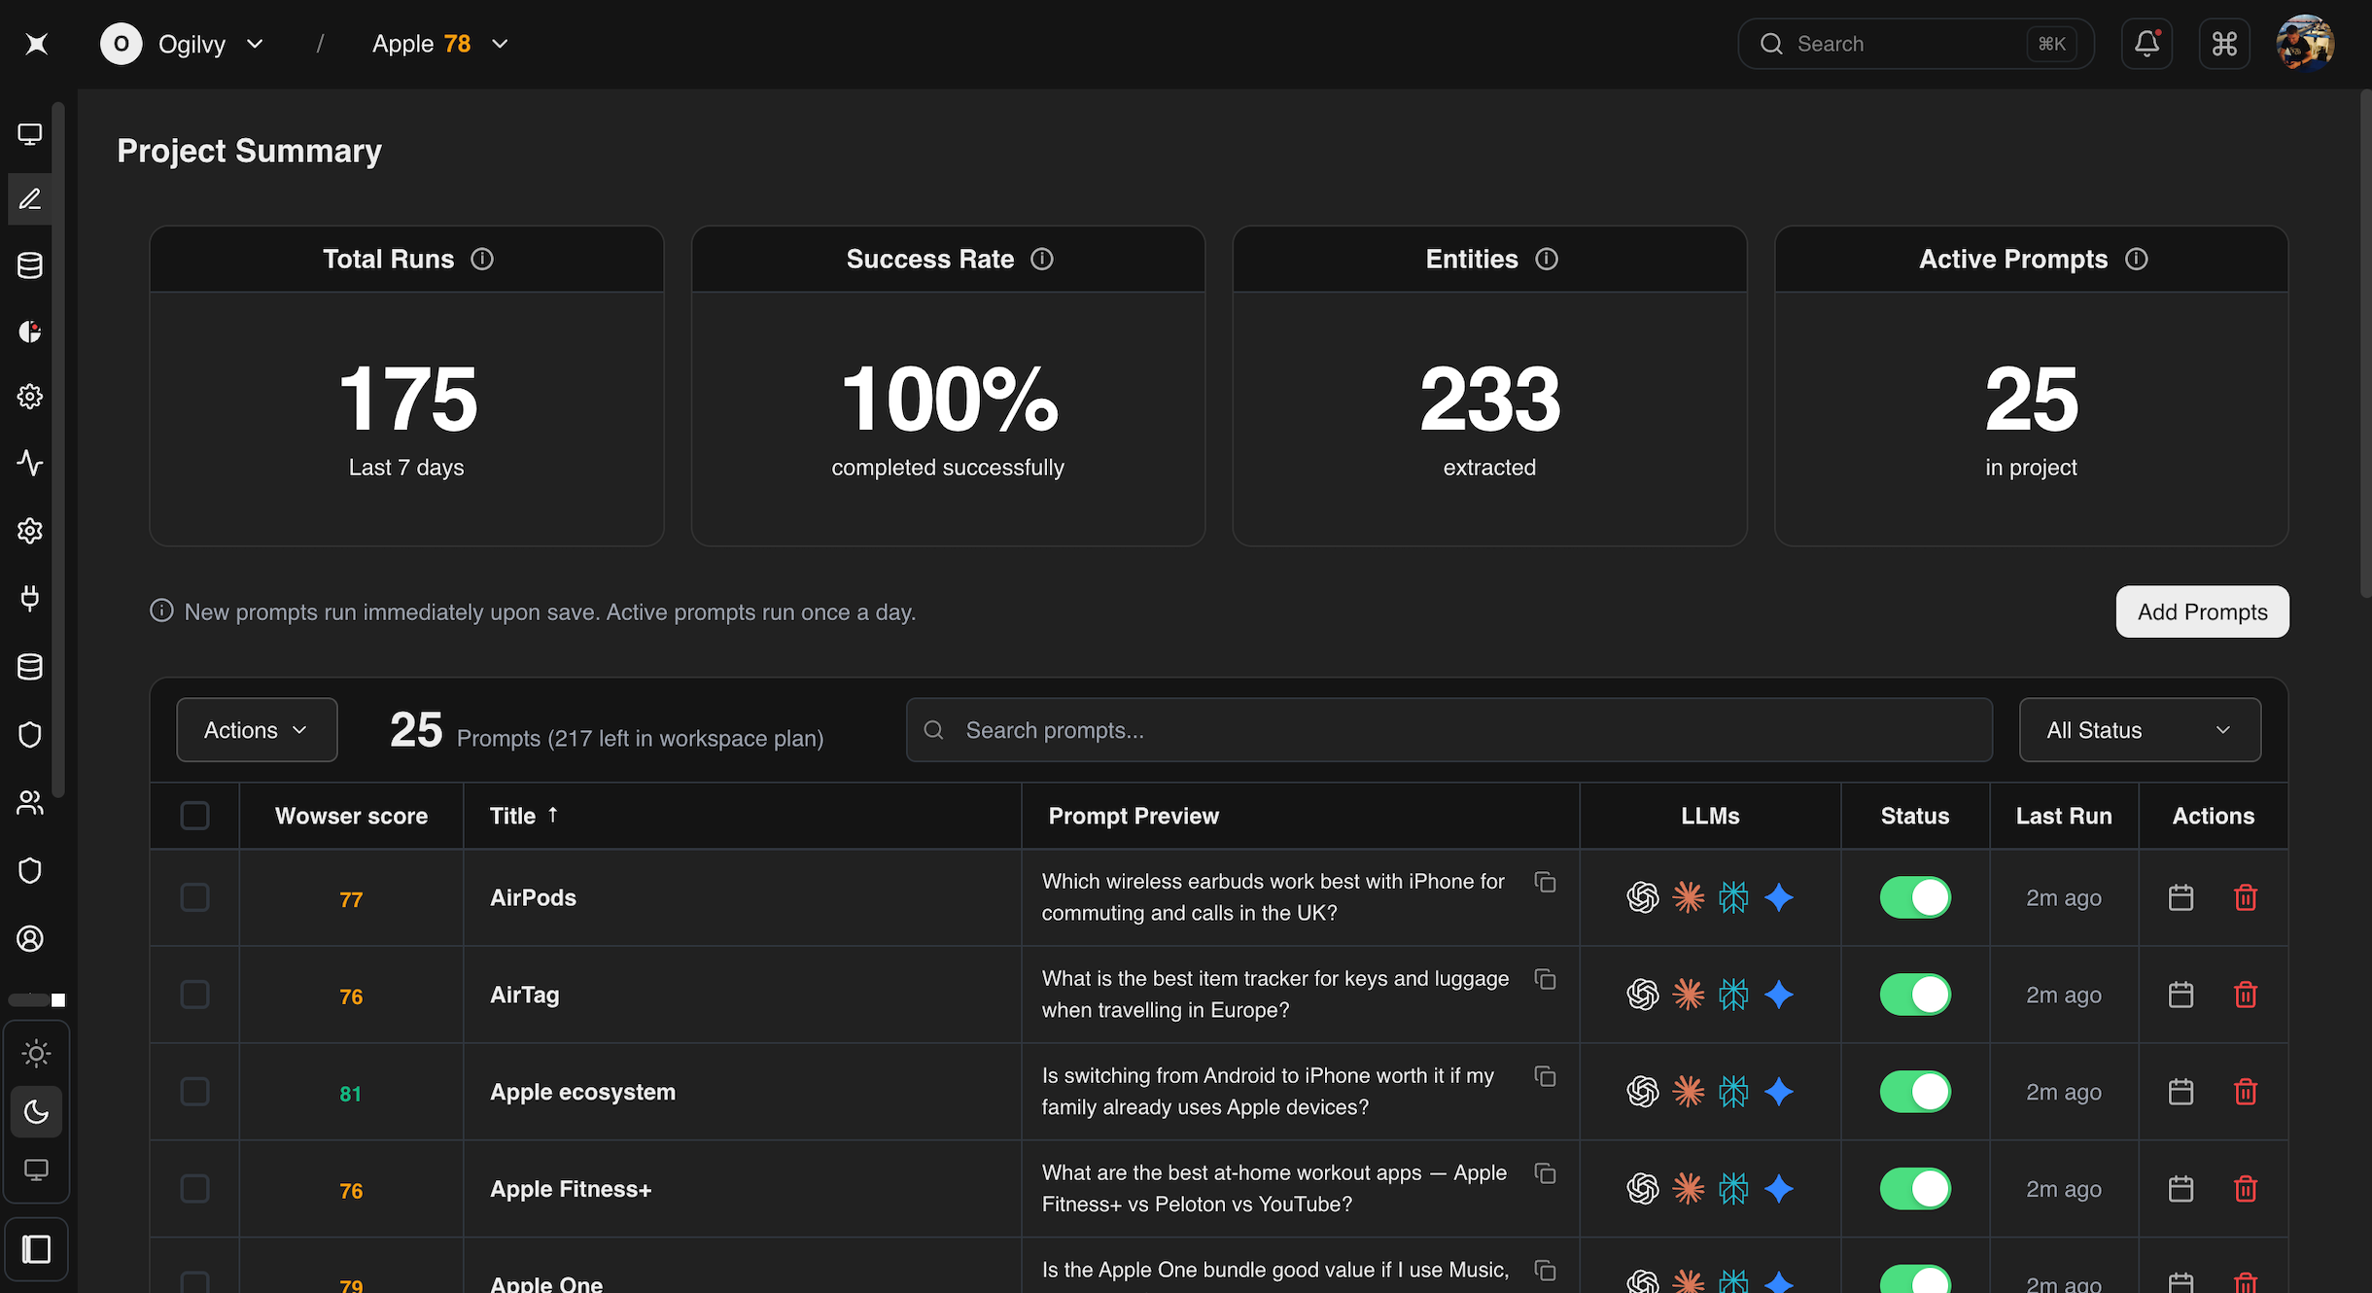Show Entities info icon

tap(1547, 259)
